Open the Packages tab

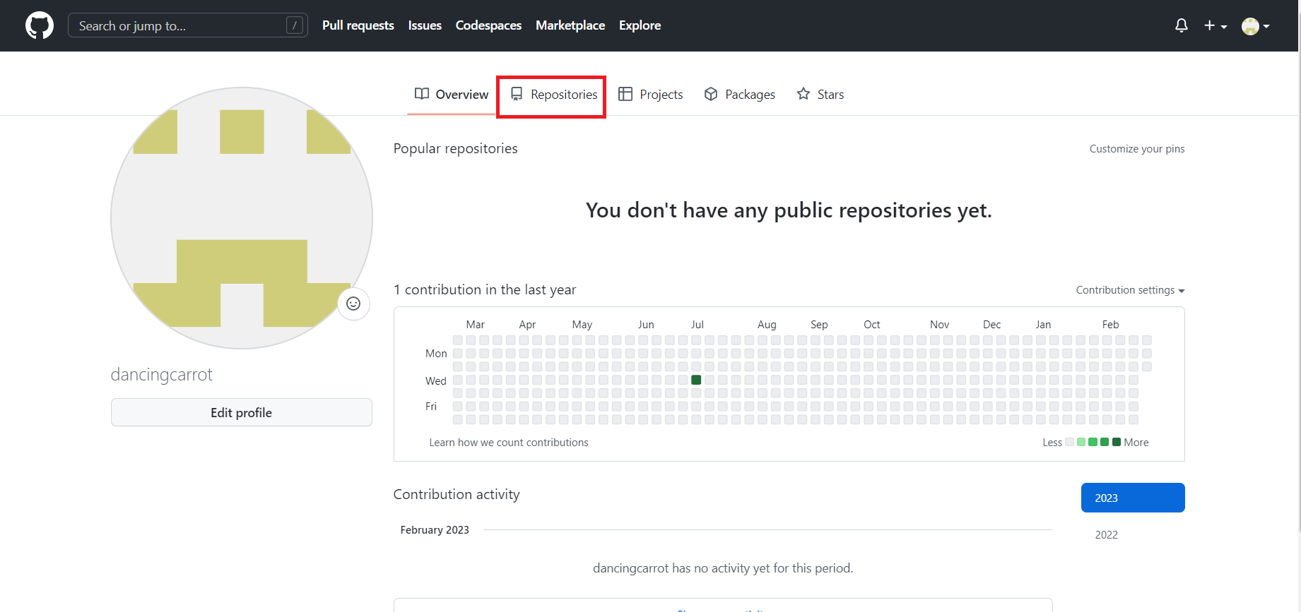pos(739,95)
